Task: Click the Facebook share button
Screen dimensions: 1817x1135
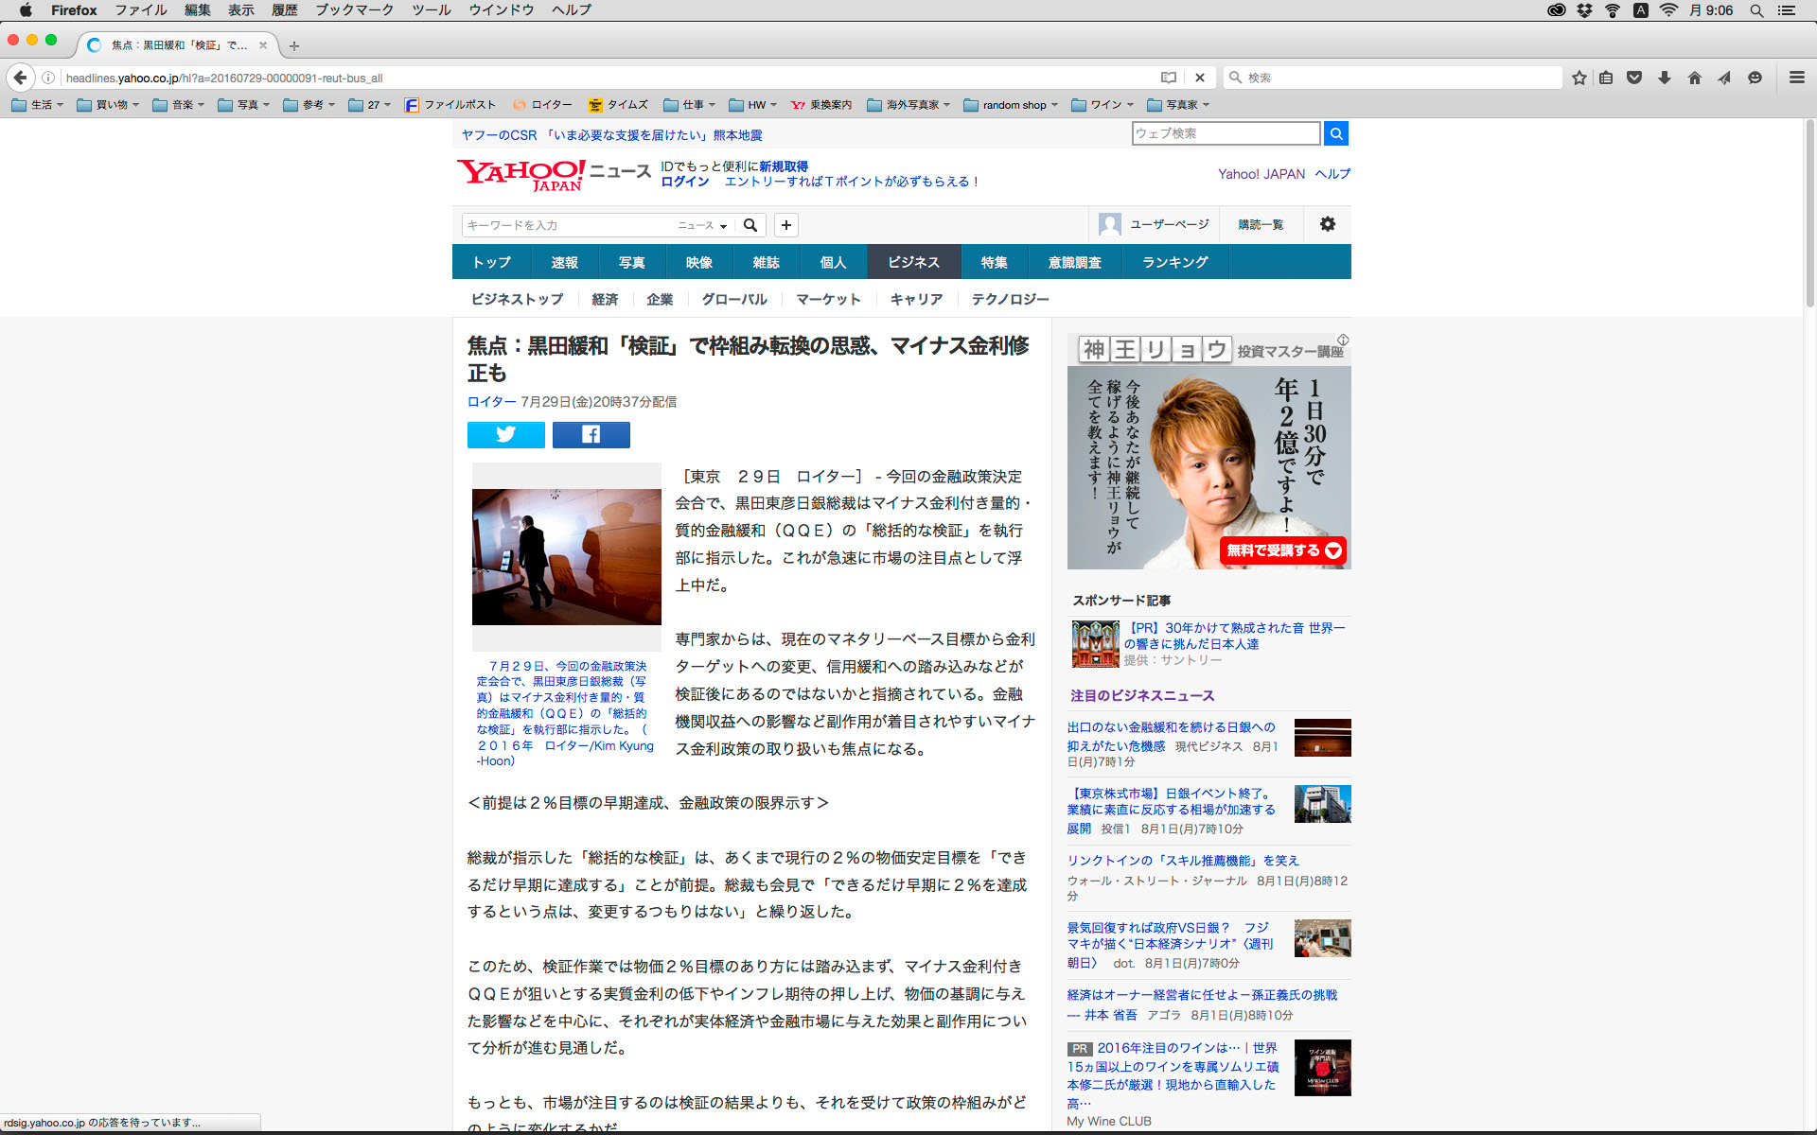Action: pyautogui.click(x=591, y=434)
